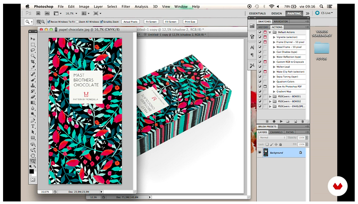Launch Bridge from the application bar
Viewport: 358px width, 204px height.
coord(38,14)
